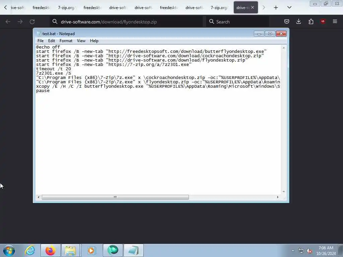
Task: Show hidden system tray icons
Action: (x=293, y=251)
